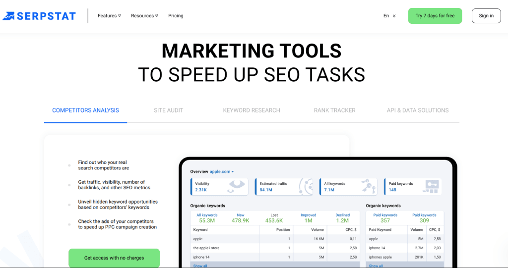Image resolution: width=508 pixels, height=268 pixels.
Task: Click Show all under organic keywords table
Action: [x=200, y=266]
